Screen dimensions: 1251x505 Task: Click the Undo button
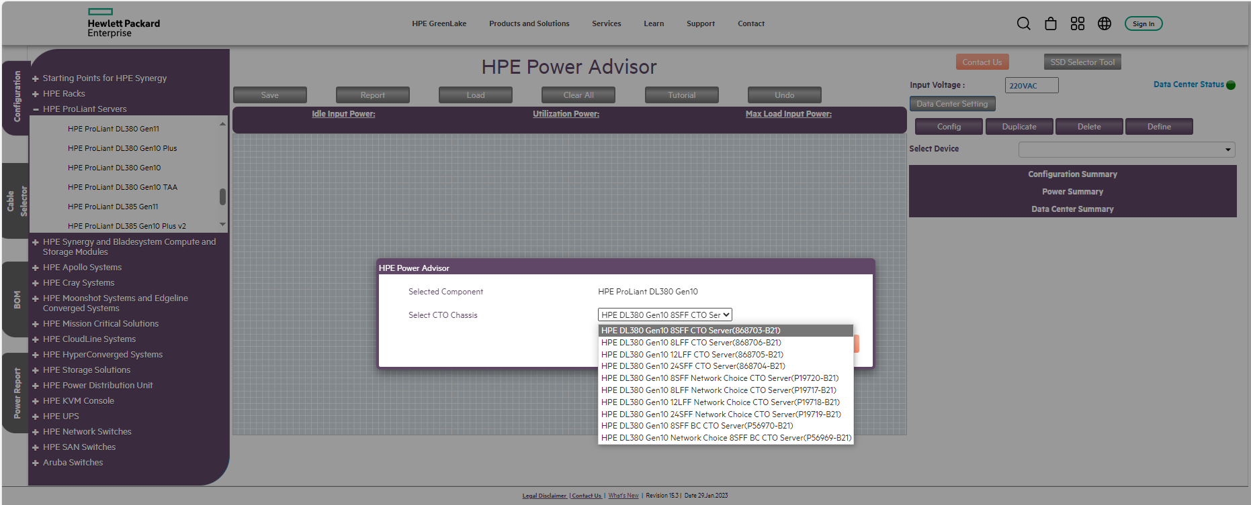(785, 95)
